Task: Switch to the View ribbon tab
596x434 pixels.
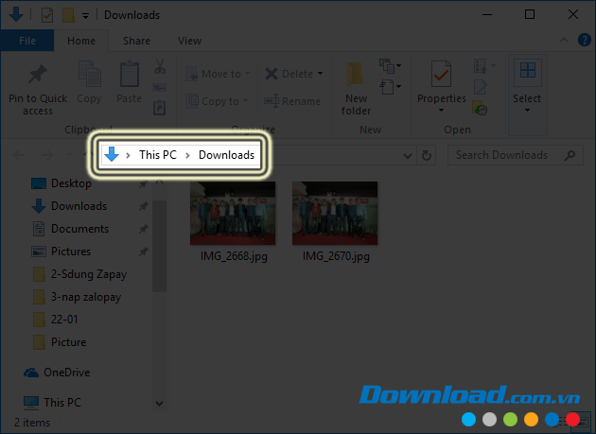Action: click(189, 41)
